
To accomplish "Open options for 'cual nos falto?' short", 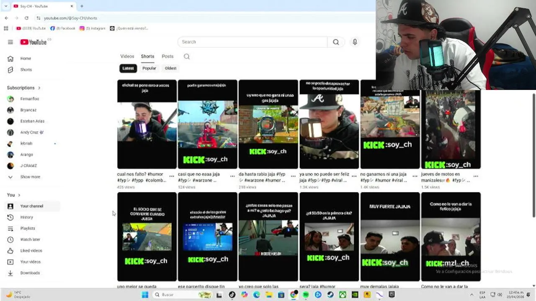I will point(172,176).
